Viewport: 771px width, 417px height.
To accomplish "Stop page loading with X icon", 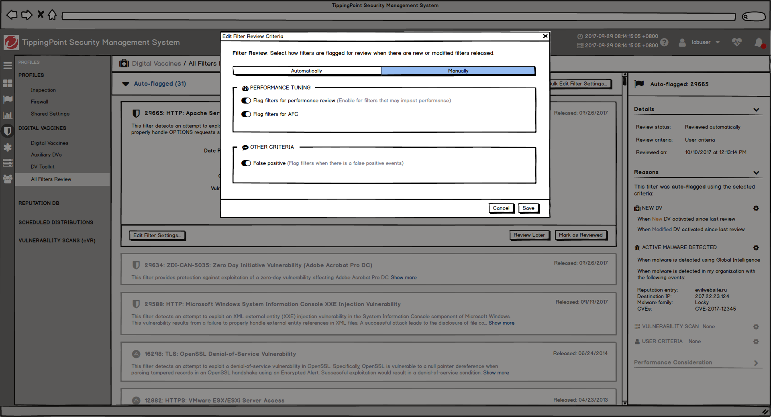I will pos(41,15).
